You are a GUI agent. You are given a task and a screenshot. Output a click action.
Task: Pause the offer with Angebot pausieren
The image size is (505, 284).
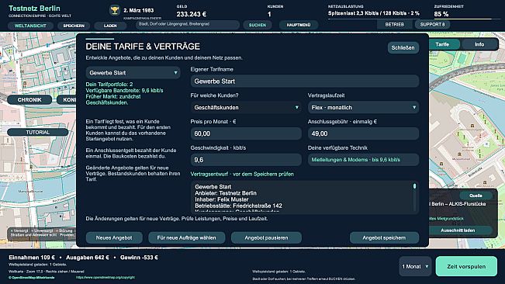tap(266, 237)
